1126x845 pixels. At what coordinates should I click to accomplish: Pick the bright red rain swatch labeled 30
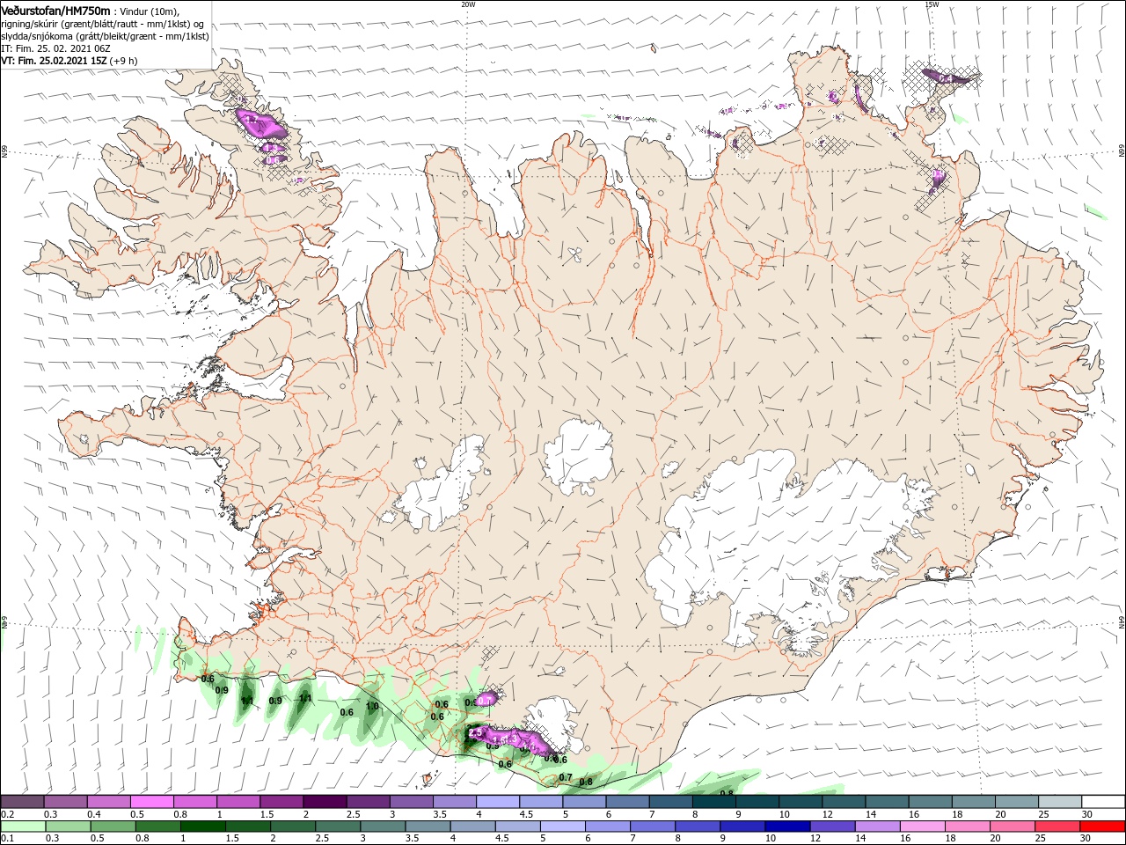pos(1103,826)
